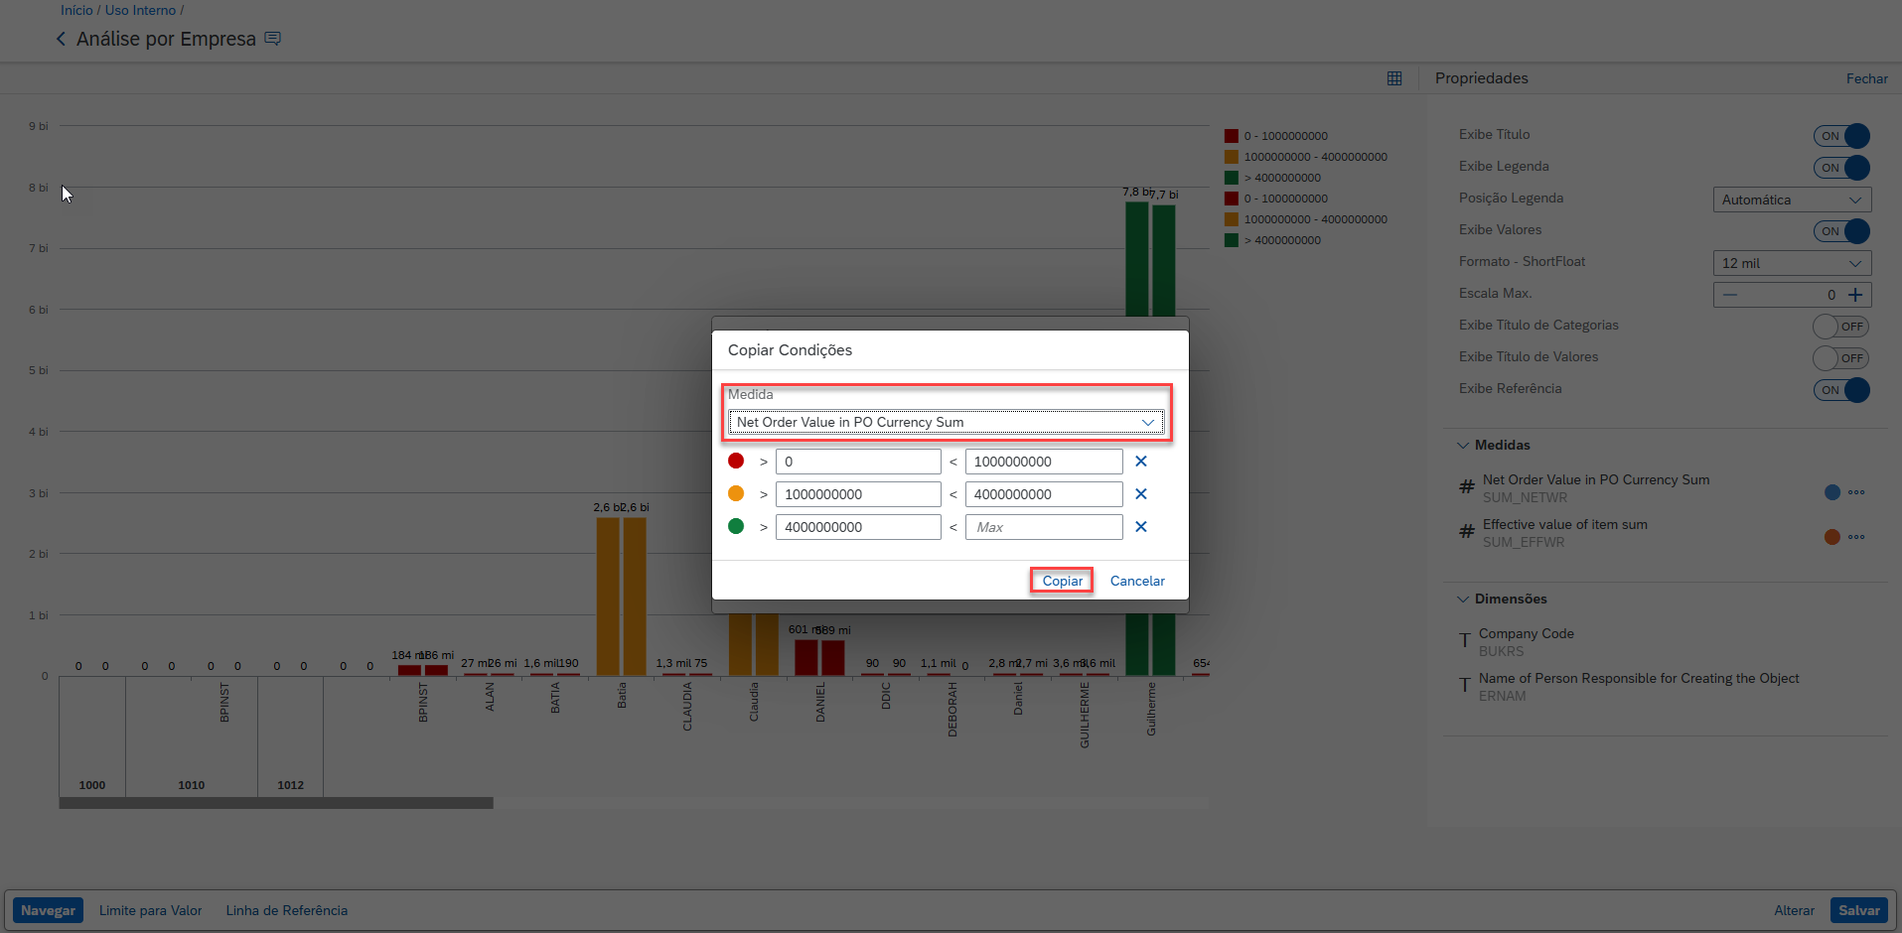Remove the red condition row with X
Image resolution: width=1902 pixels, height=933 pixels.
(1141, 462)
